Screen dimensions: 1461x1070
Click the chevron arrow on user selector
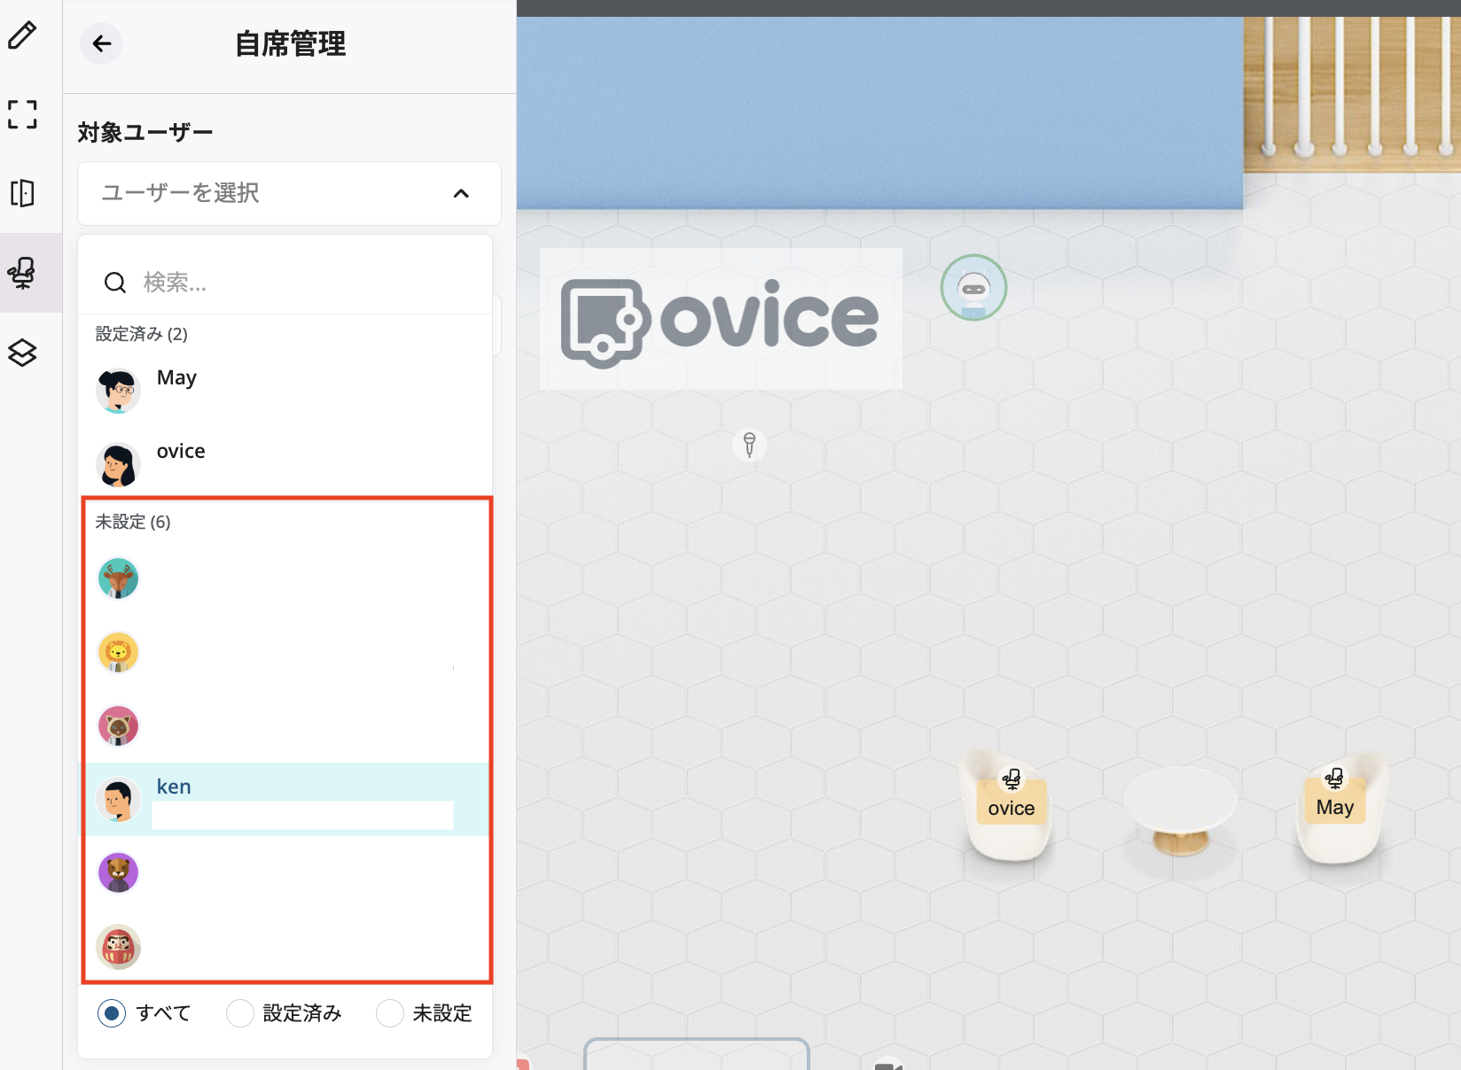461,193
